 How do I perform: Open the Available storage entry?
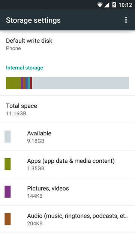click(67, 136)
